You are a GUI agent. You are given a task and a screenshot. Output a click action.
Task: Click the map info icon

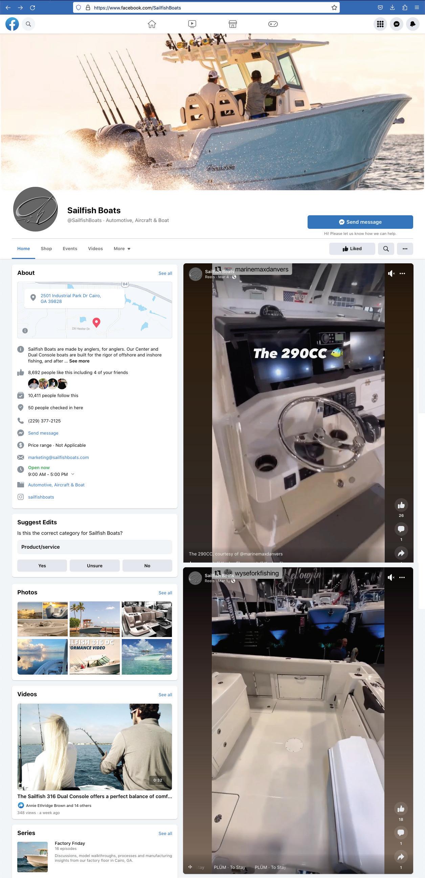pyautogui.click(x=25, y=331)
